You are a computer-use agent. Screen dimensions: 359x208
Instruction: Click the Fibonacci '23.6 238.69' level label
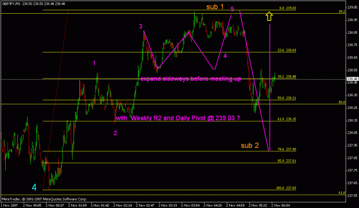(x=287, y=50)
